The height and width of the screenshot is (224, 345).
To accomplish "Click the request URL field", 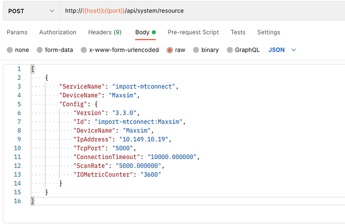I will point(202,11).
